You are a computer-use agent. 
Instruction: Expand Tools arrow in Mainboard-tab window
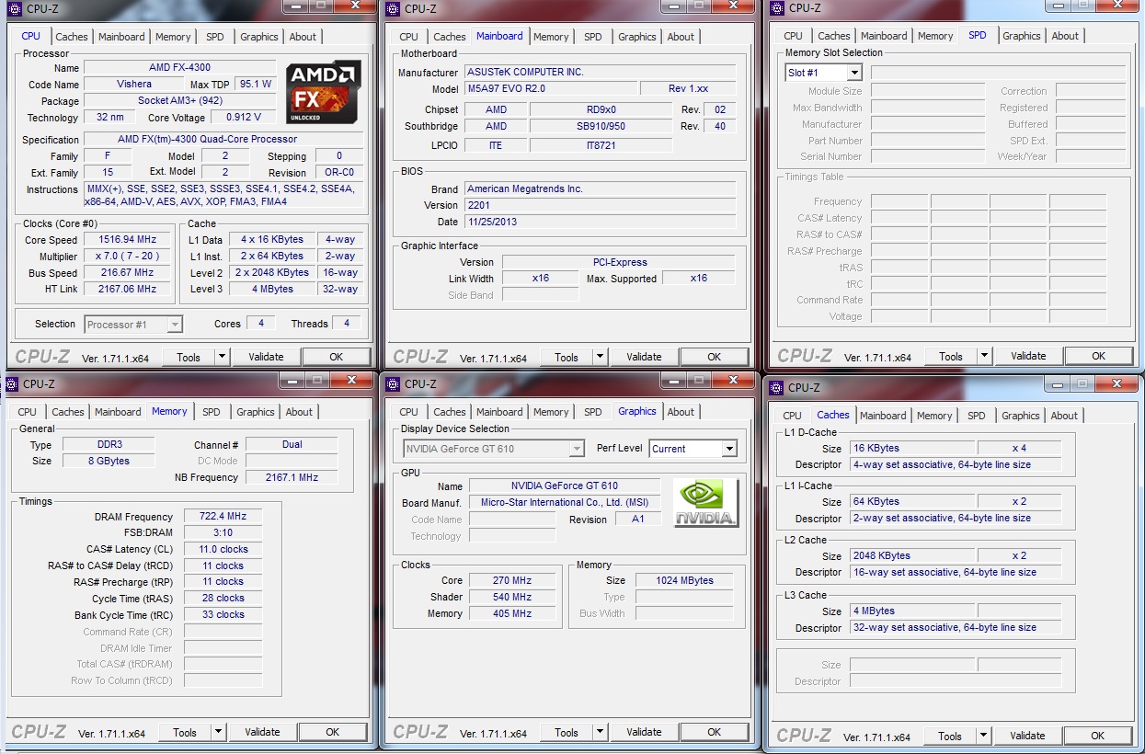click(601, 357)
